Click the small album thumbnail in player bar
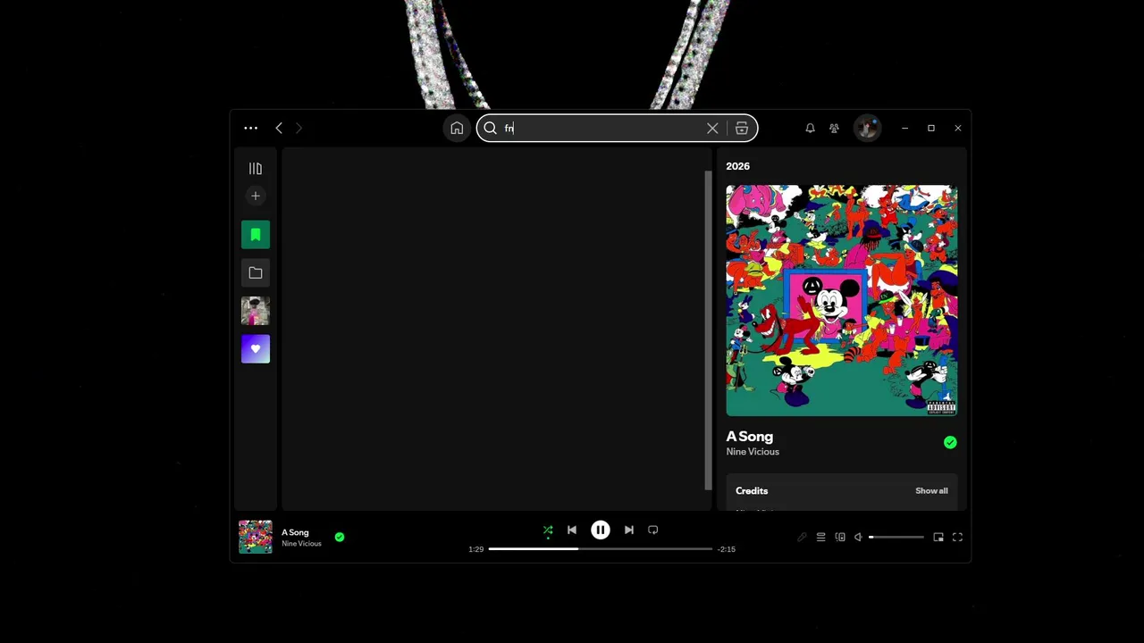 [256, 537]
